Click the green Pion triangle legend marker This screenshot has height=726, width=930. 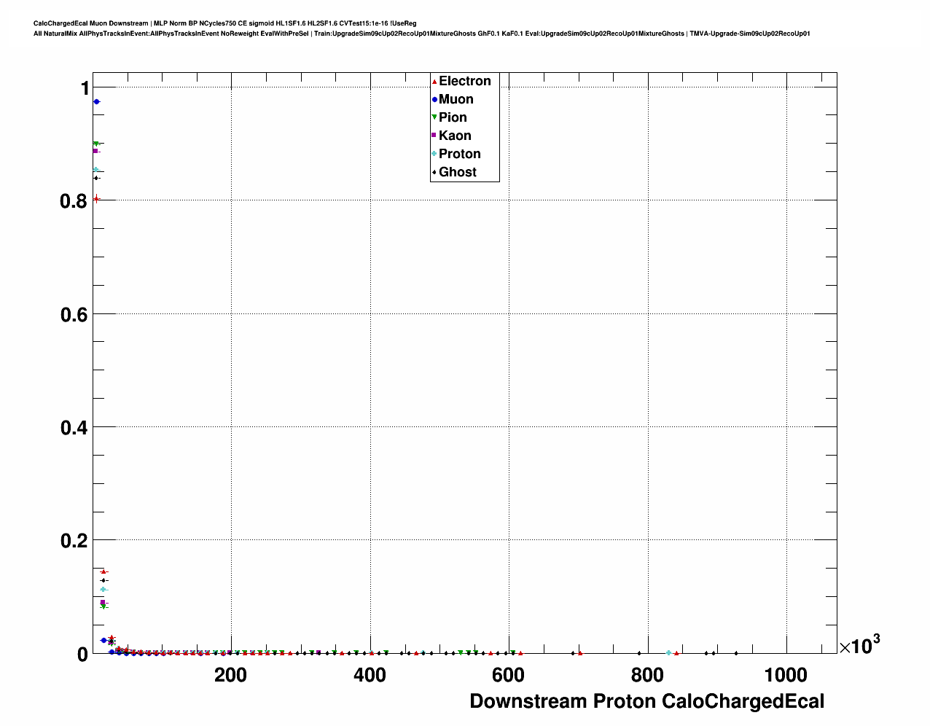coord(434,117)
